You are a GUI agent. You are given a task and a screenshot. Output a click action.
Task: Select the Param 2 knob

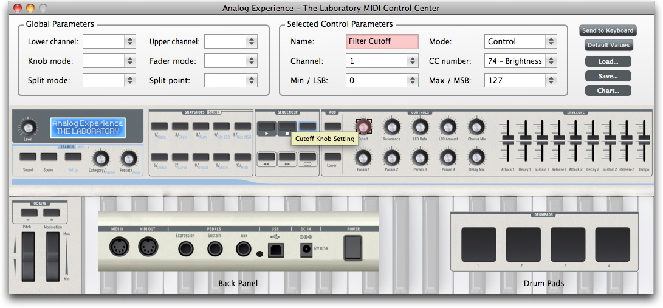point(391,157)
